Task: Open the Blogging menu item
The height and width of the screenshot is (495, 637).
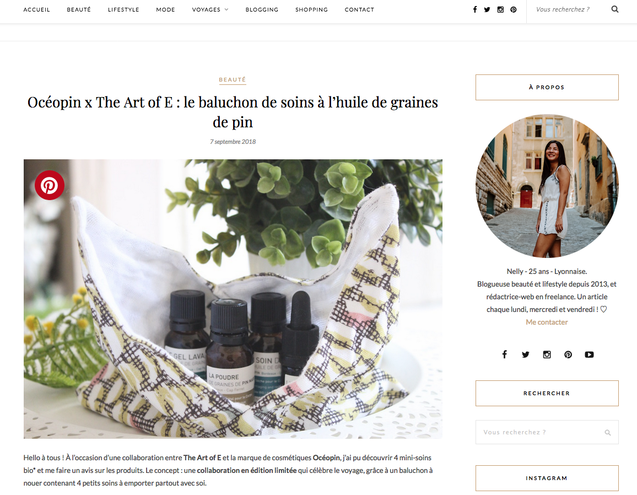Action: coord(262,9)
